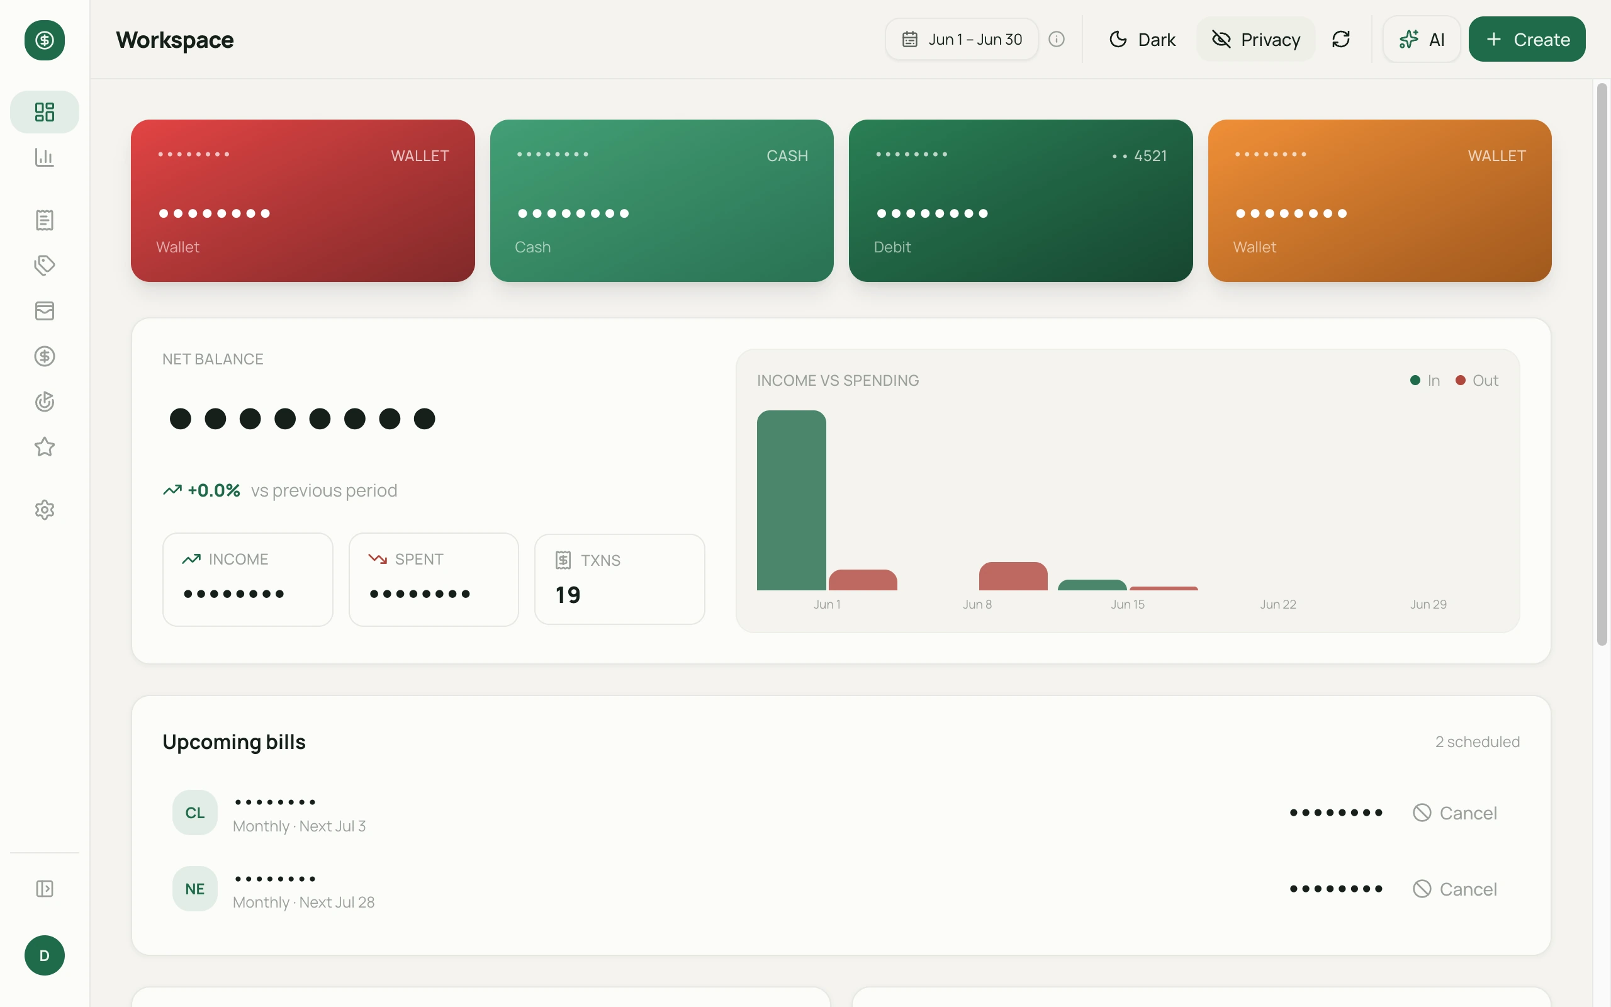Click the NE bill avatar
The width and height of the screenshot is (1611, 1007).
pyautogui.click(x=195, y=889)
